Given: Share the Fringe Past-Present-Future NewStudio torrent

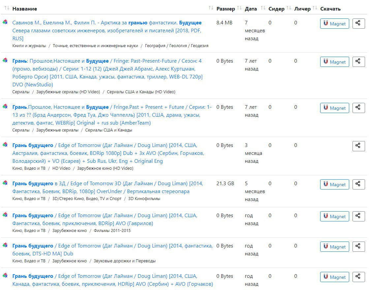Looking at the screenshot, I should pyautogui.click(x=358, y=62).
